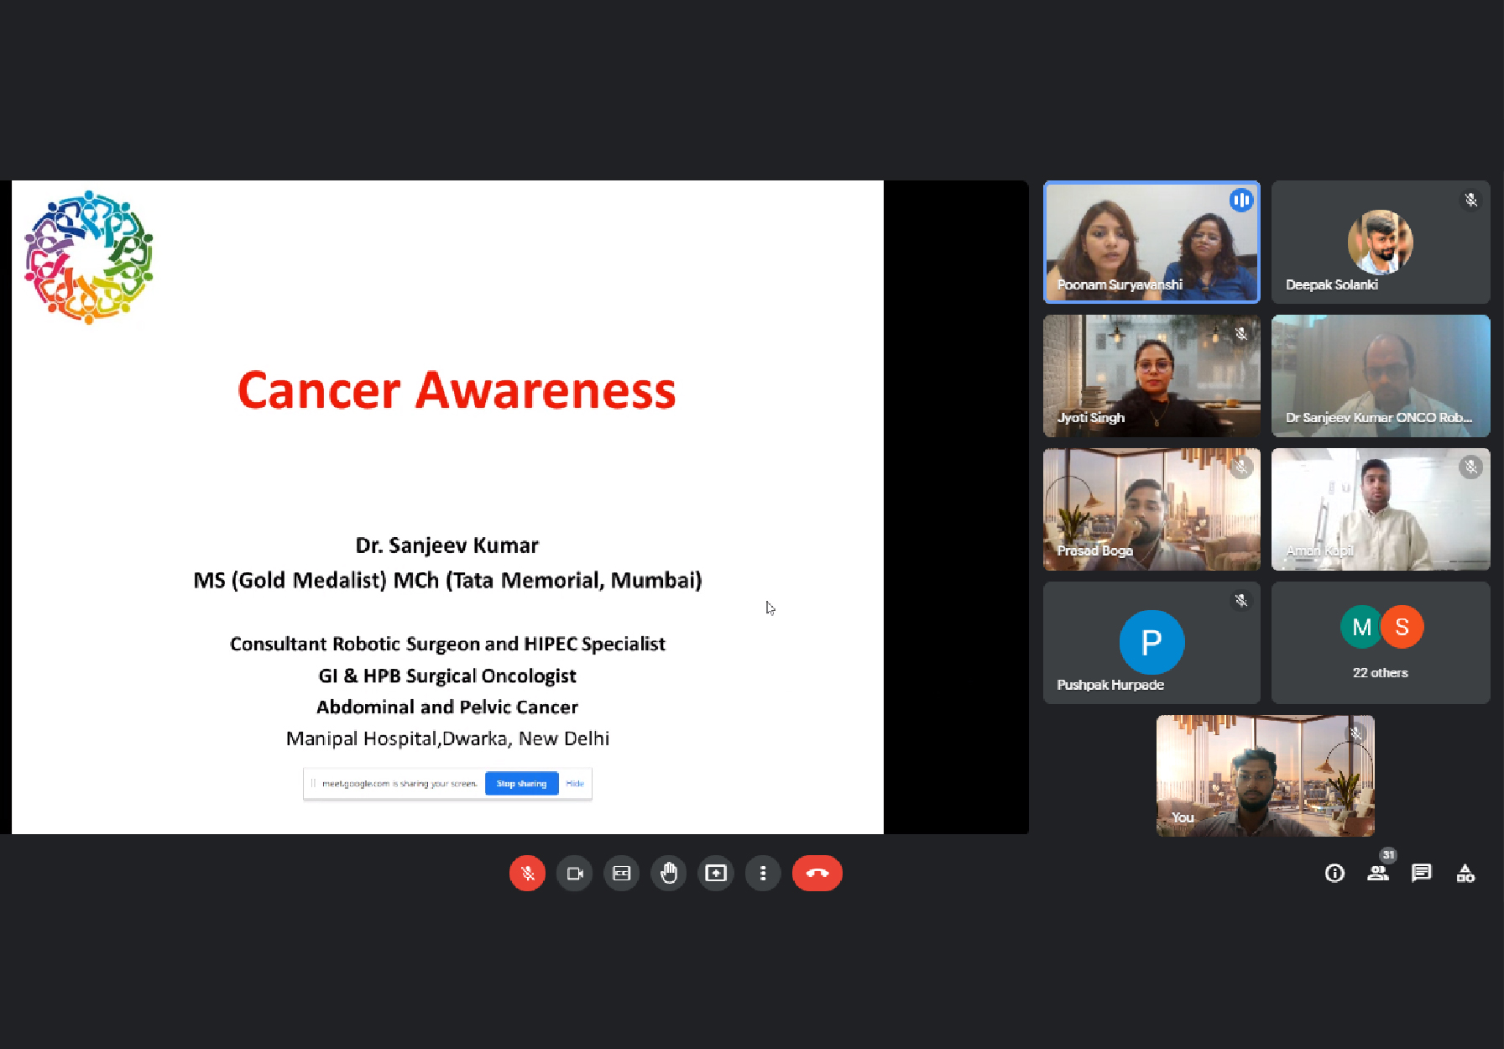Viewport: 1504px width, 1049px height.
Task: Select Jyoti Singh's video tile
Action: [1151, 376]
